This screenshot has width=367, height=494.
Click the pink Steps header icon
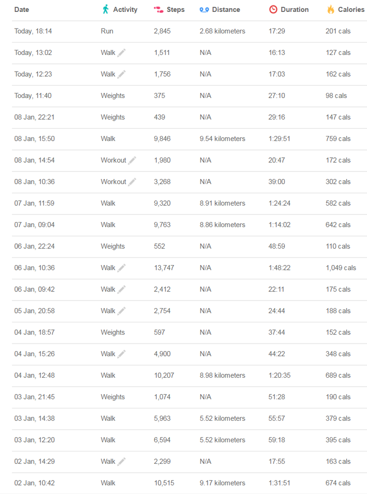(x=158, y=10)
